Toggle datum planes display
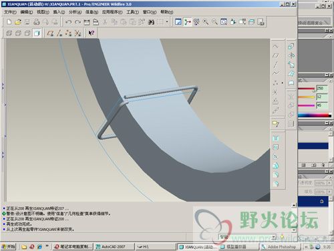This screenshot has height=251, width=334. click(50, 33)
